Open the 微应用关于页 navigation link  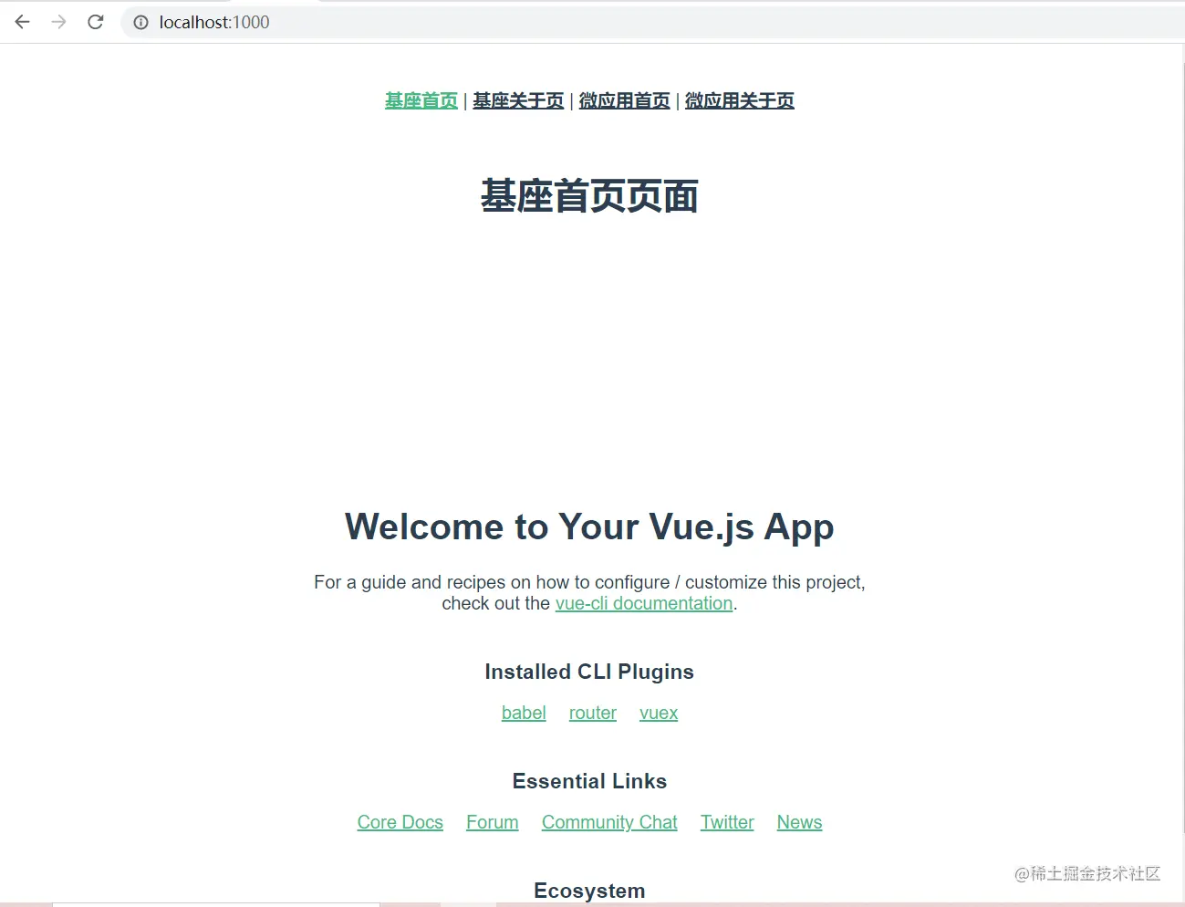coord(739,100)
